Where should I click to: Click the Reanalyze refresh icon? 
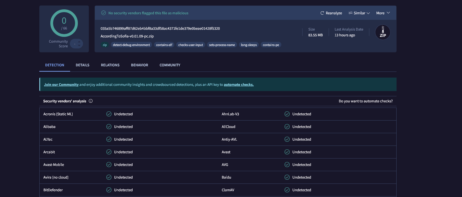tap(322, 13)
